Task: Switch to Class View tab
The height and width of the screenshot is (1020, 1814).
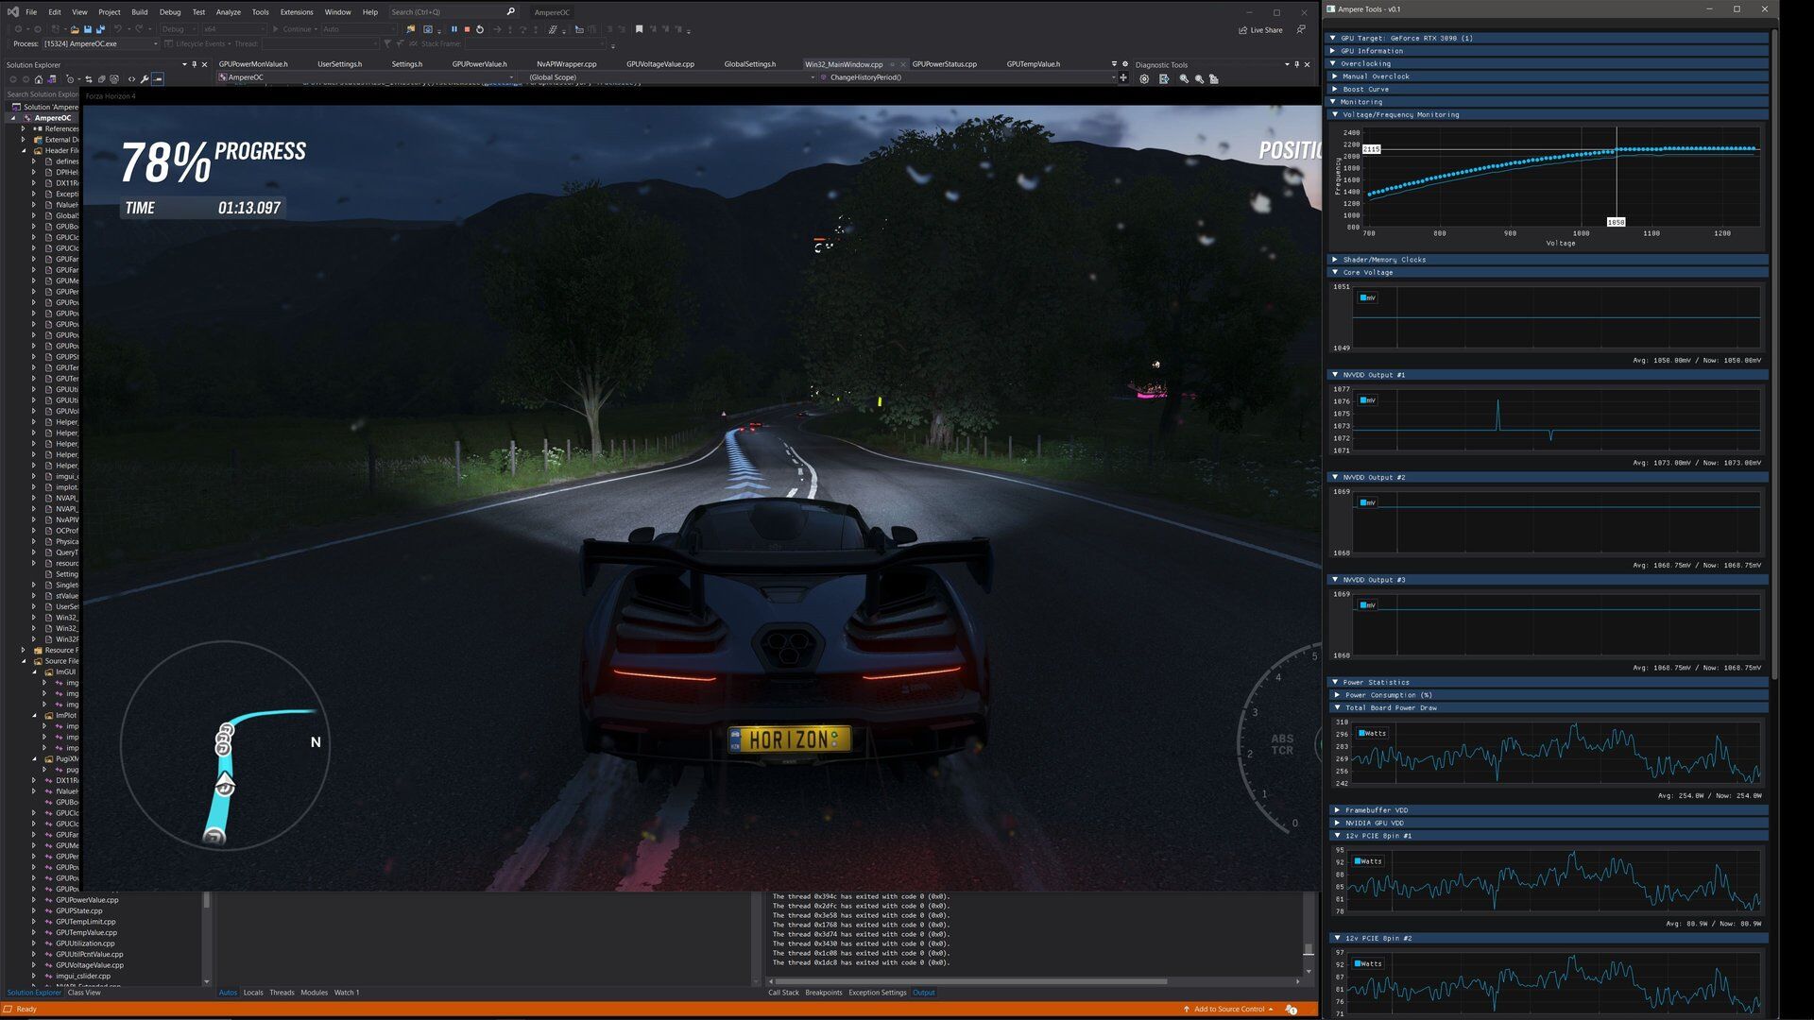Action: tap(83, 993)
